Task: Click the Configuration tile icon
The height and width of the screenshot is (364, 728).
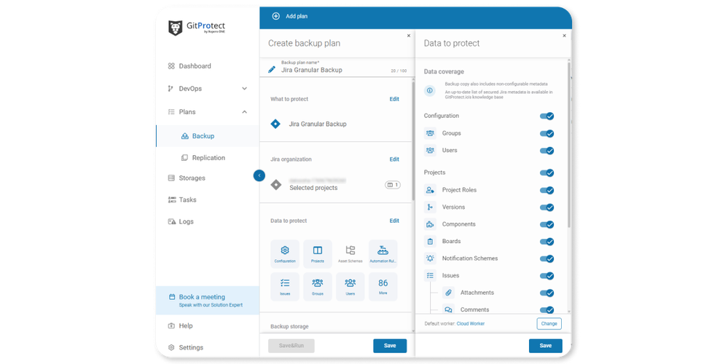Action: [285, 250]
